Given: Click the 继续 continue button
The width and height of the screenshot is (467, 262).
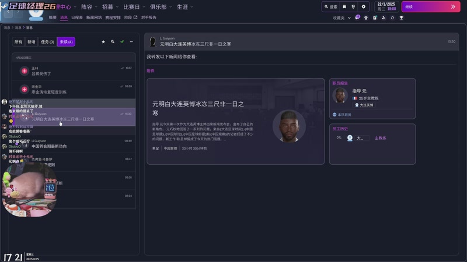Looking at the screenshot, I should pyautogui.click(x=431, y=6).
